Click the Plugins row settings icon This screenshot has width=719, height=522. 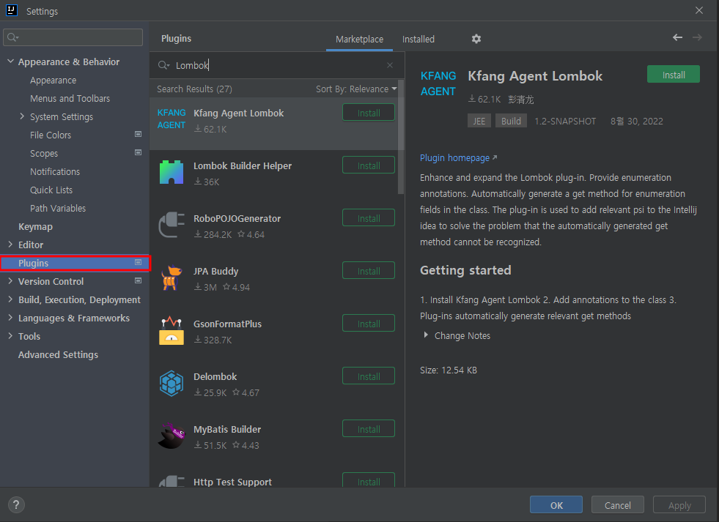pyautogui.click(x=138, y=262)
